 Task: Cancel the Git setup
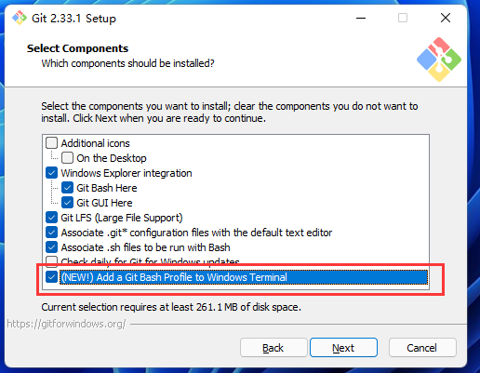coord(422,348)
